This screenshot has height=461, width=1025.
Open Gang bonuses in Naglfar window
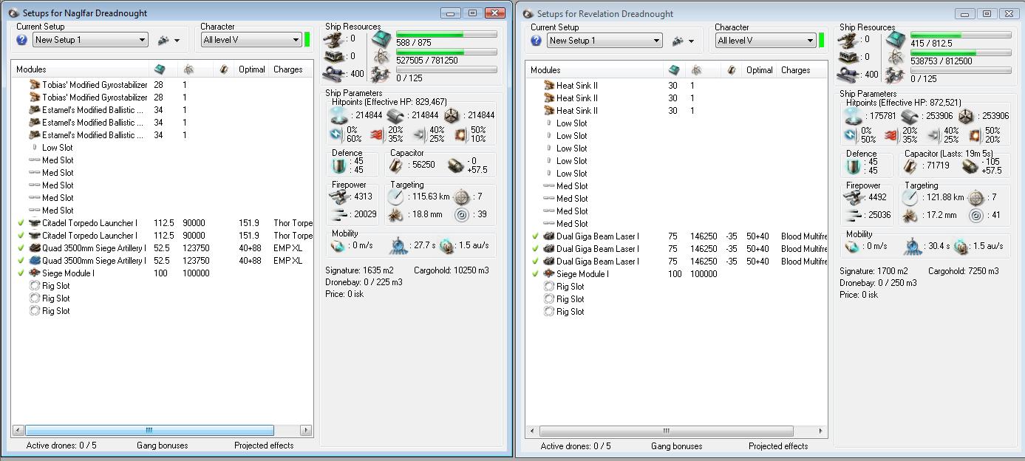[162, 445]
